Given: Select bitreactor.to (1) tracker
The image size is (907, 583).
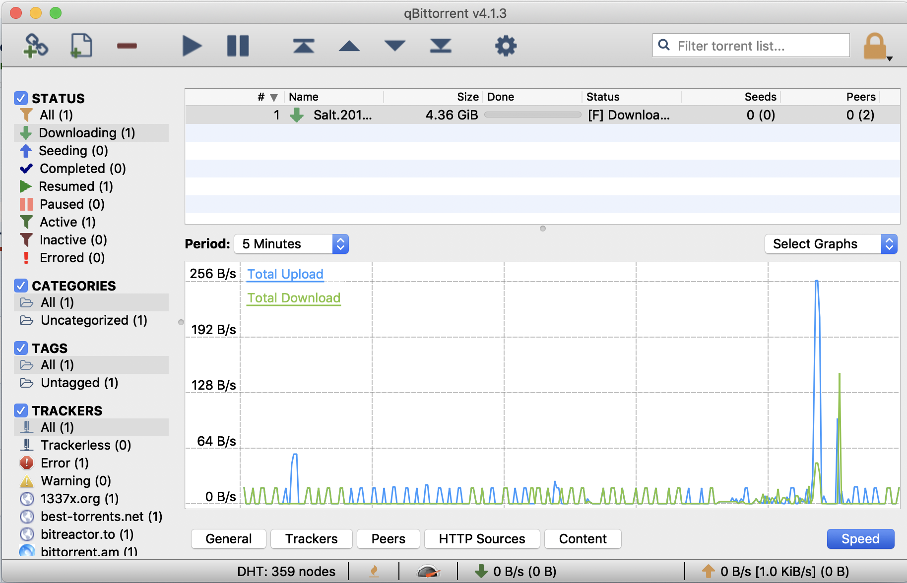Looking at the screenshot, I should coord(91,534).
